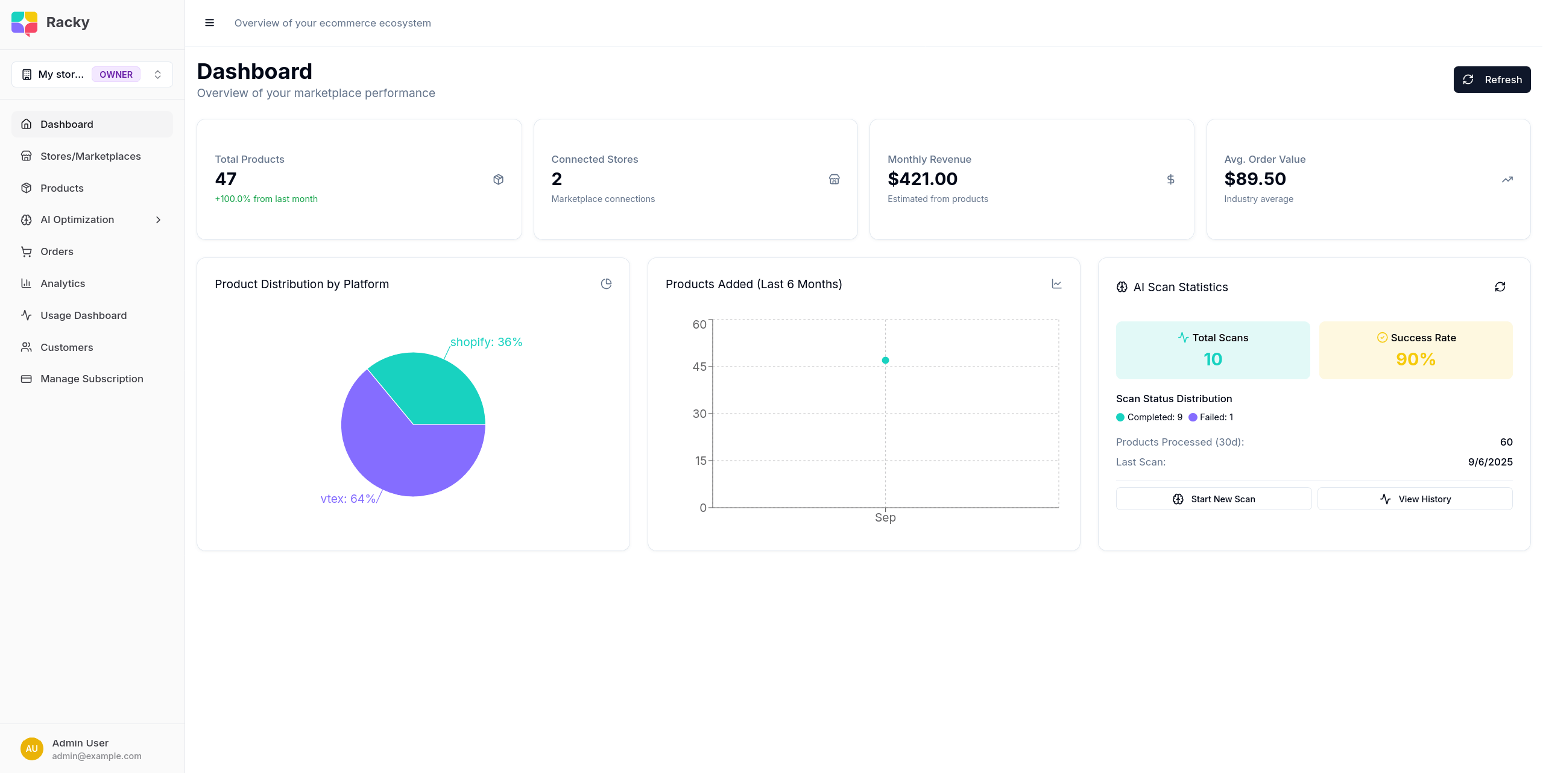Viewport: 1543px width, 773px height.
Task: Click trending arrow icon in Avg. Order Value
Action: pyautogui.click(x=1507, y=180)
